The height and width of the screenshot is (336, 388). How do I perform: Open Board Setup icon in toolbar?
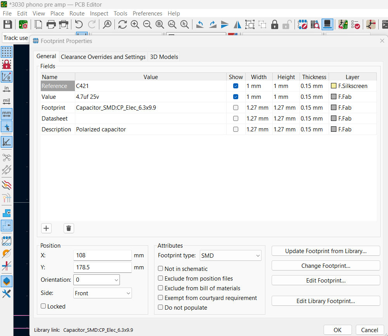[23, 24]
